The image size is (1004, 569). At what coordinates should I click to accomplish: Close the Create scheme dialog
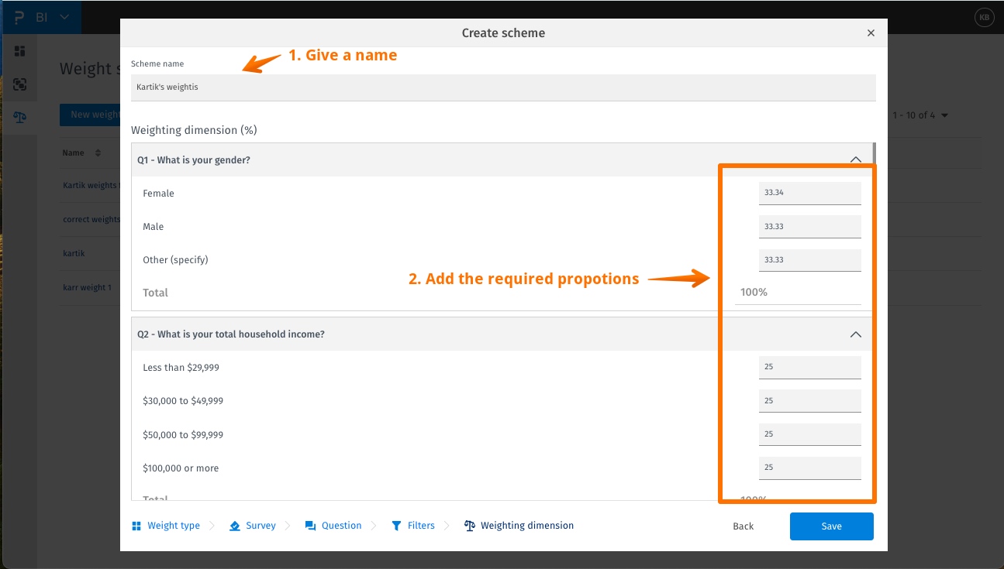(871, 33)
